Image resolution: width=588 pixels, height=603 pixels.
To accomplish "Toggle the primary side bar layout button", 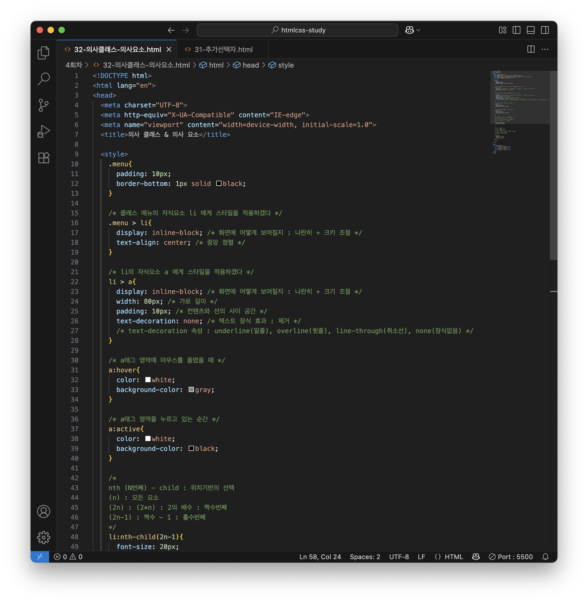I will [516, 30].
